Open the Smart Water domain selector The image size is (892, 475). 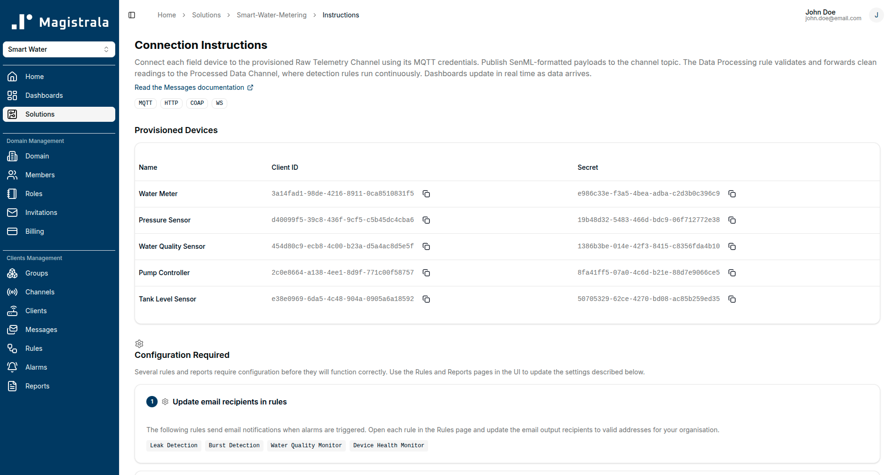pos(59,49)
